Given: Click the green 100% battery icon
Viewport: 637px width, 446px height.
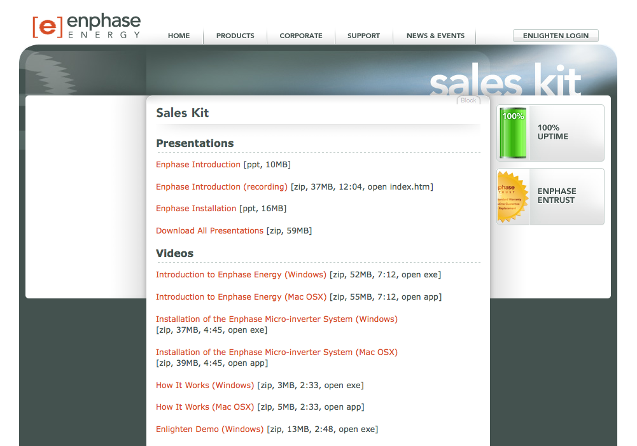Looking at the screenshot, I should coord(513,133).
